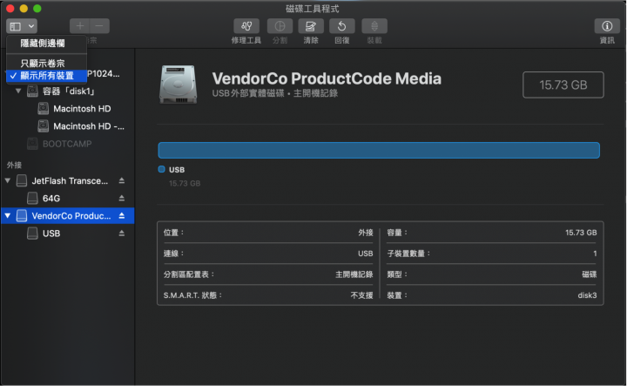Click the 容量 15.73 GB table value

pos(581,233)
